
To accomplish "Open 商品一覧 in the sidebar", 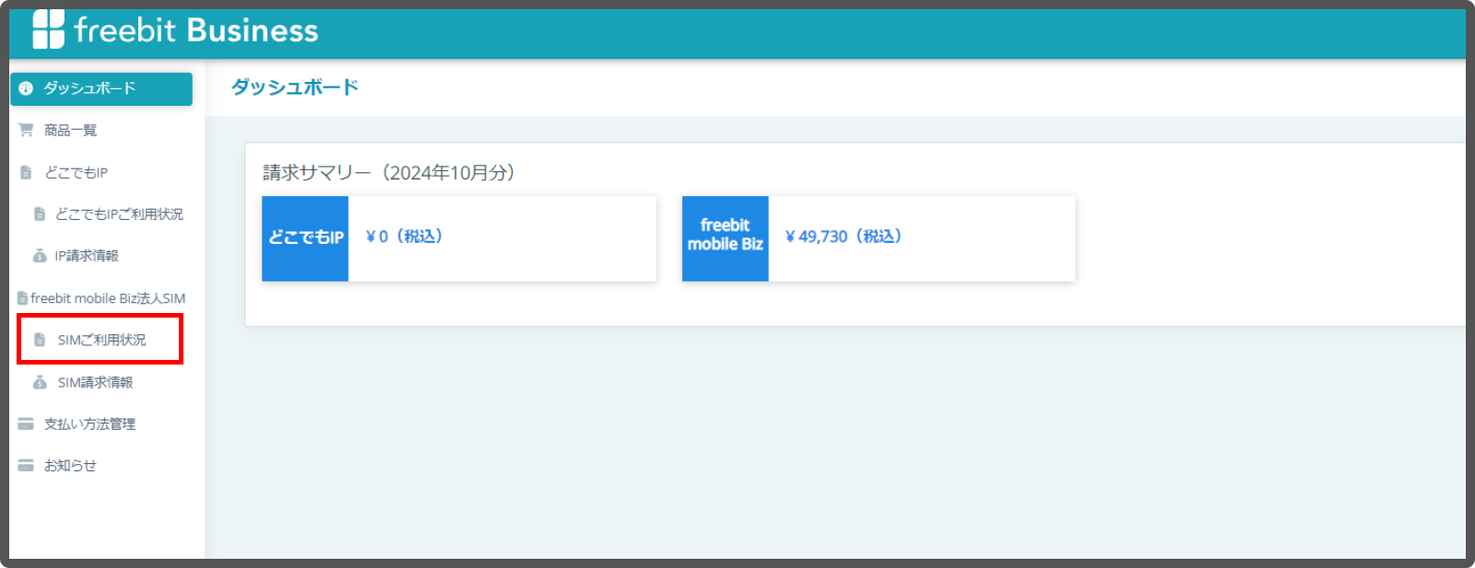I will 70,130.
